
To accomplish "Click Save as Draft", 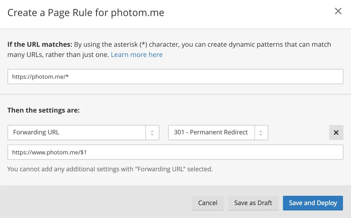I will [253, 203].
